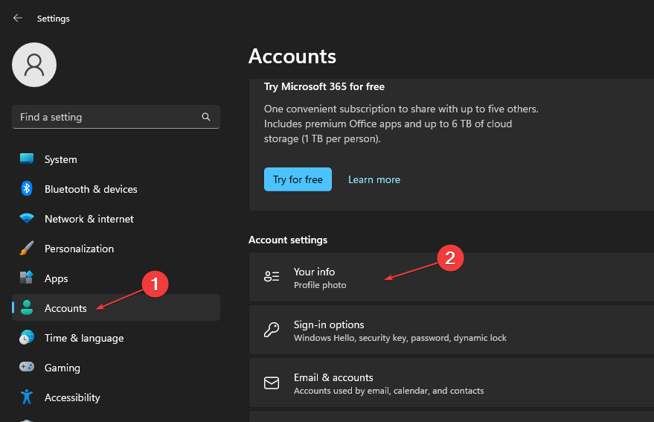654x422 pixels.
Task: Click the Time & language globe icon
Action: tap(27, 337)
